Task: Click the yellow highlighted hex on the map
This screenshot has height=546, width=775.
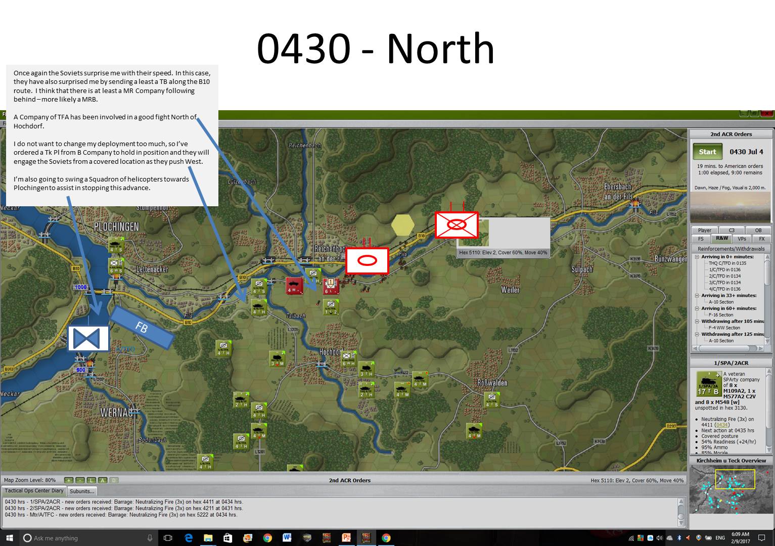Action: click(x=402, y=225)
